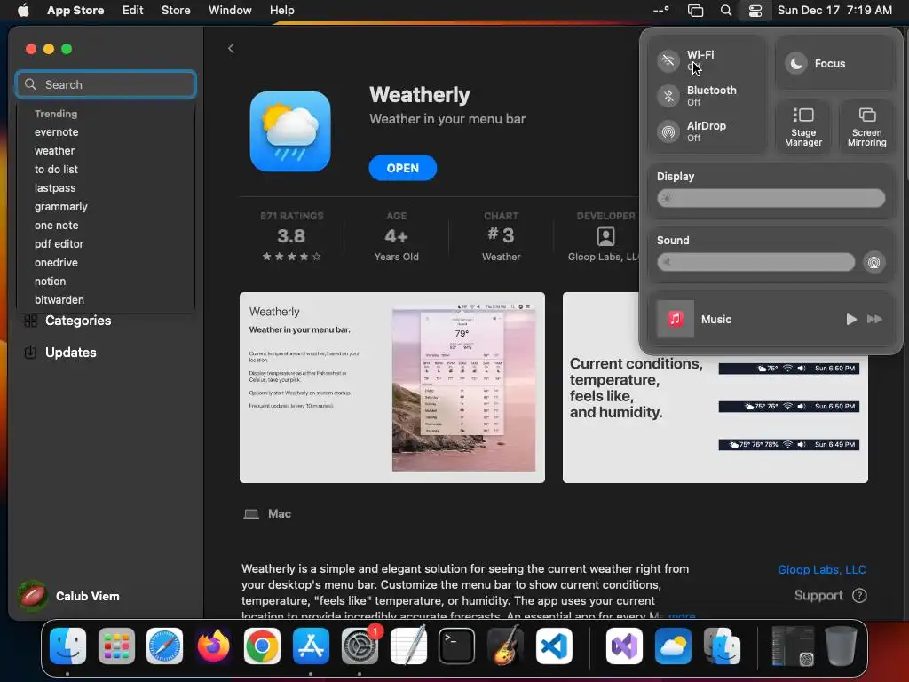Open Support link
The width and height of the screenshot is (909, 682).
pos(830,596)
